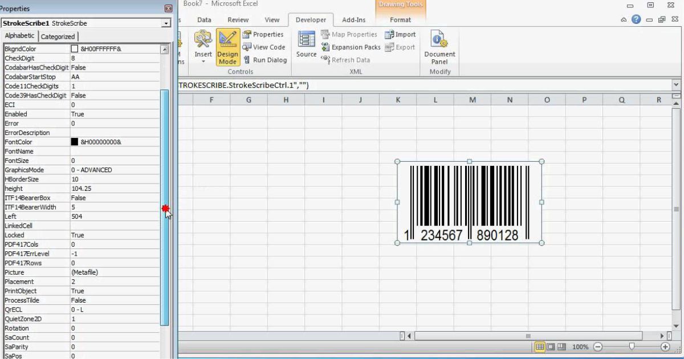684x359 pixels.
Task: Open Excel Help question mark
Action: [x=636, y=20]
